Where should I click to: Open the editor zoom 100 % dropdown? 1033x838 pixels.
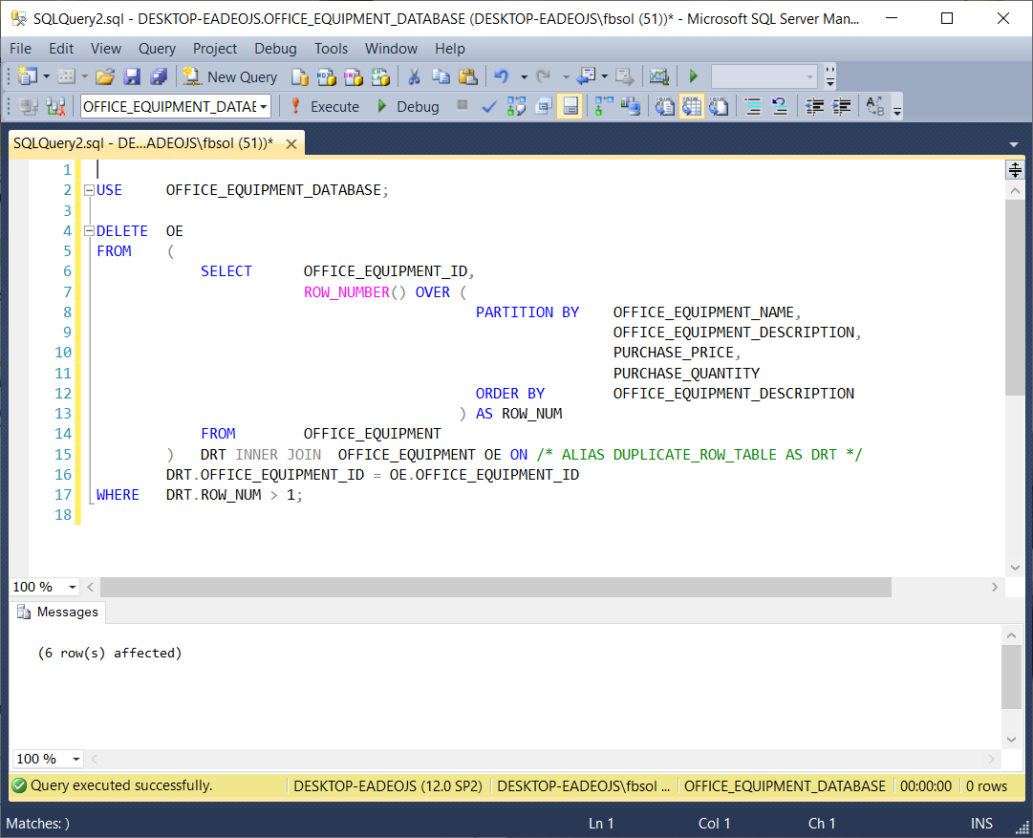point(73,587)
